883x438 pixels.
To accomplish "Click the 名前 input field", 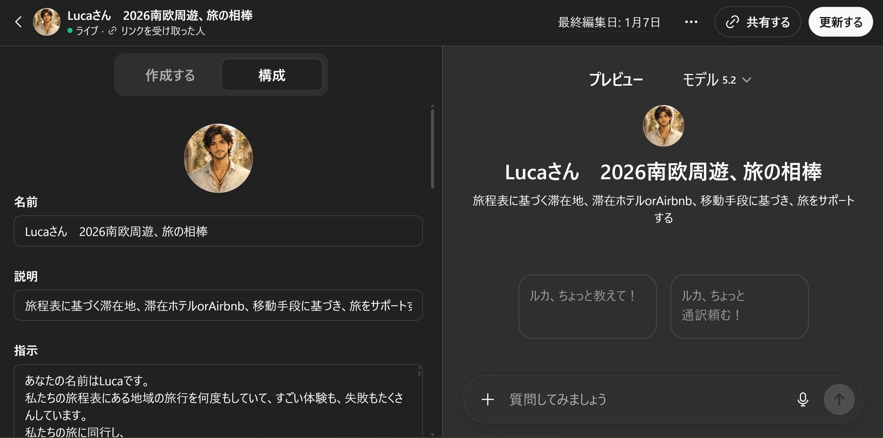I will (x=218, y=231).
